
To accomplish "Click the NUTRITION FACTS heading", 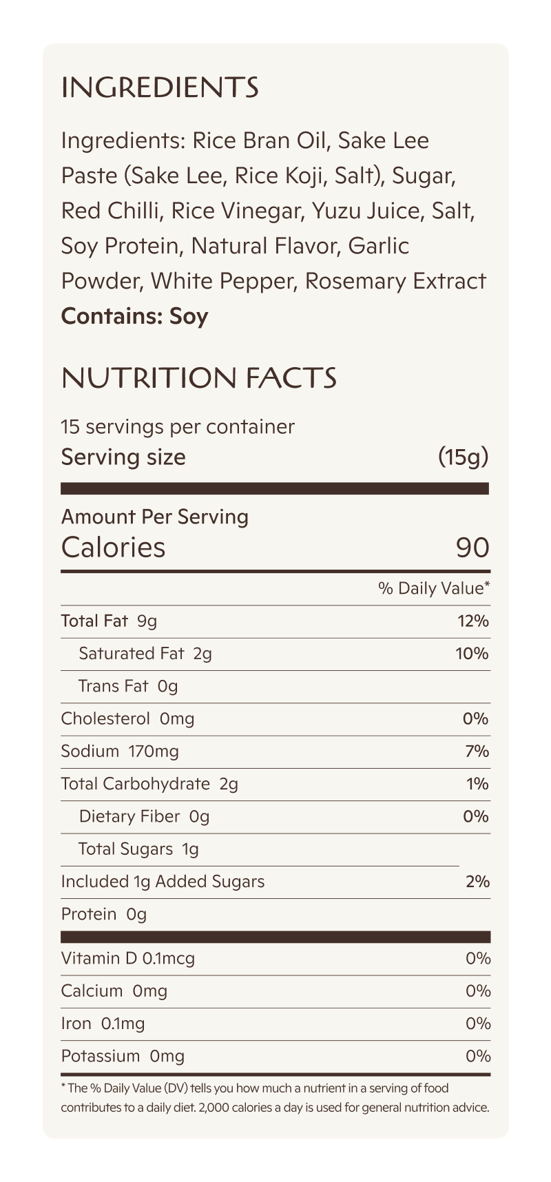I will pos(198,377).
